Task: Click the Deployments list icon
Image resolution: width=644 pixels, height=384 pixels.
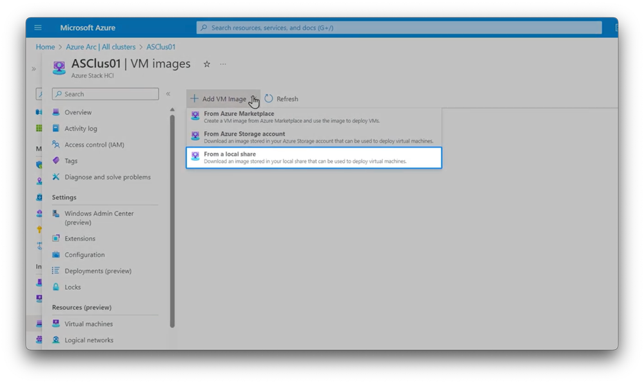Action: pos(56,271)
